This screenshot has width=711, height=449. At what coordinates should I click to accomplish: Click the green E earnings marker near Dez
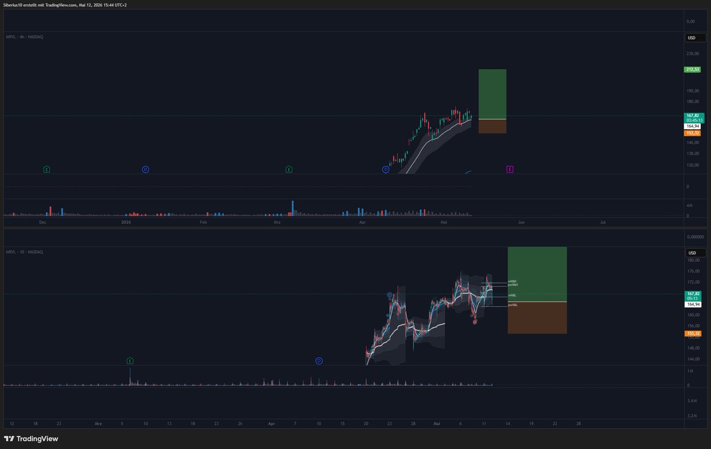[47, 169]
